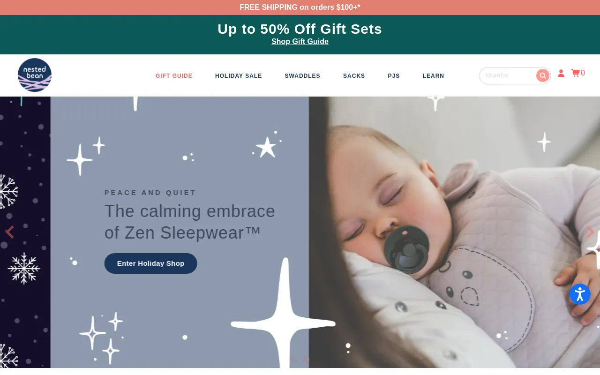
Task: Click the Nested Bean logo
Action: click(35, 75)
